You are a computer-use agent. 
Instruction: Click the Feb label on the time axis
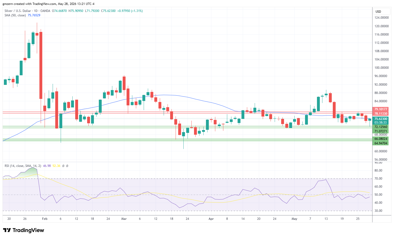pyautogui.click(x=45, y=219)
